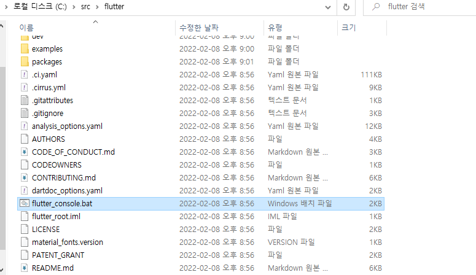Refresh the flutter folder view

click(346, 7)
